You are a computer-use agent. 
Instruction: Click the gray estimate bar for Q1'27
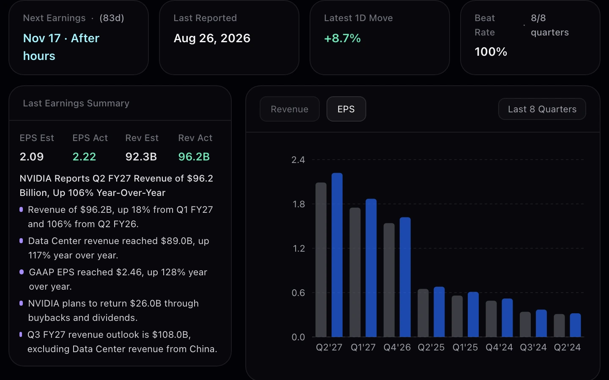point(355,272)
